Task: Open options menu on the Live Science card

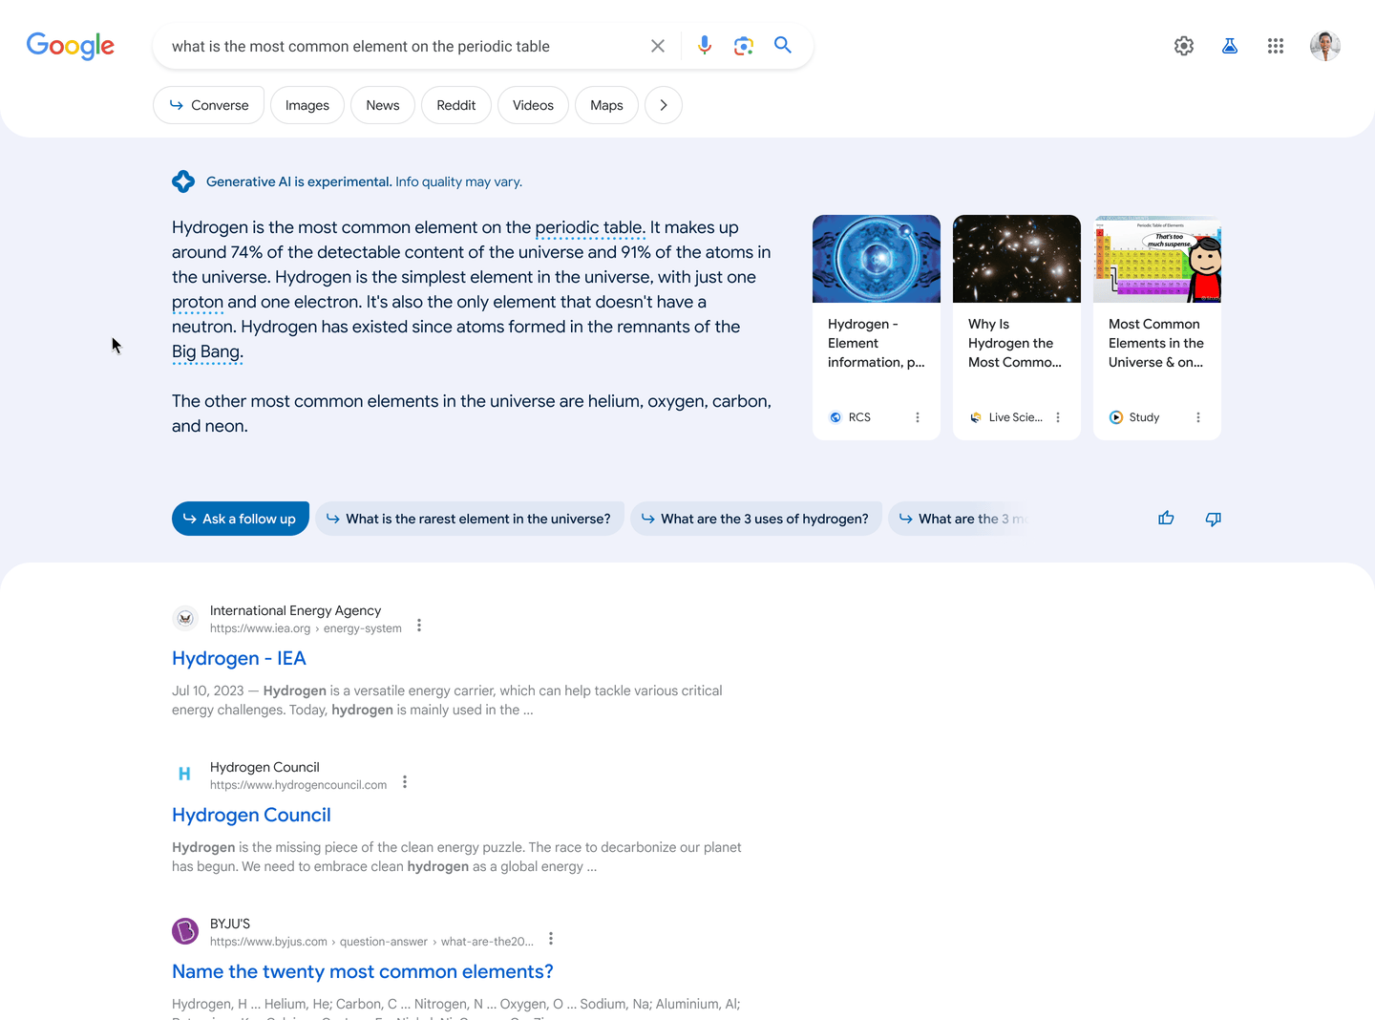Action: coord(1057,416)
